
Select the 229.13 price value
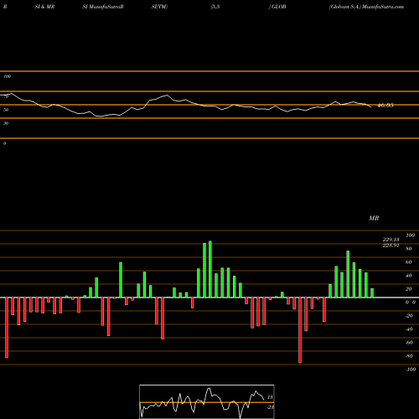pos(391,240)
